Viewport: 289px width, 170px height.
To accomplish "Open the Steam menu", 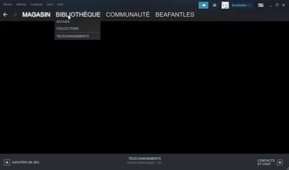I will [7, 4].
